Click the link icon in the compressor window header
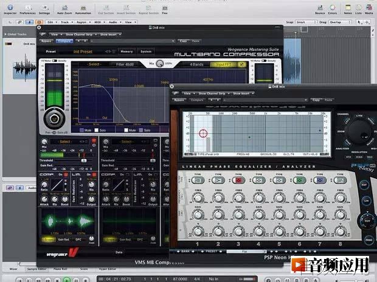The width and height of the screenshot is (377, 282). (43, 35)
